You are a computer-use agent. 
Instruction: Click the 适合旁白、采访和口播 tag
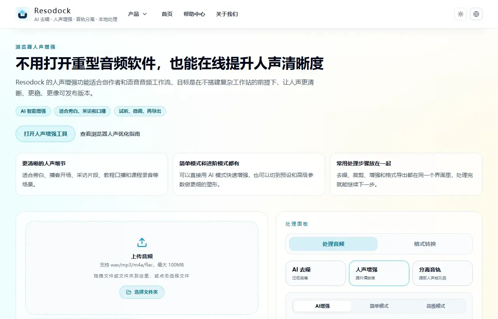pyautogui.click(x=82, y=111)
